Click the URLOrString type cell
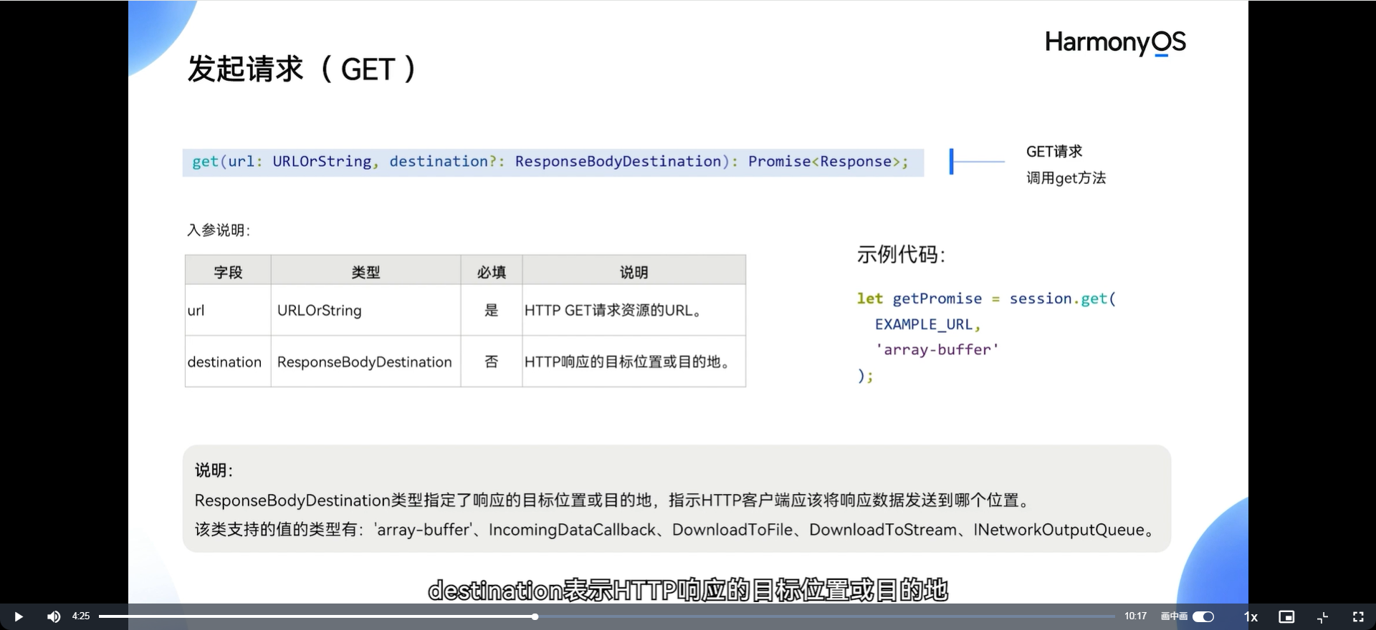The height and width of the screenshot is (630, 1376). pos(365,310)
